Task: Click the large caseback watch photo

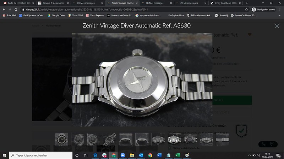Action: (142, 80)
